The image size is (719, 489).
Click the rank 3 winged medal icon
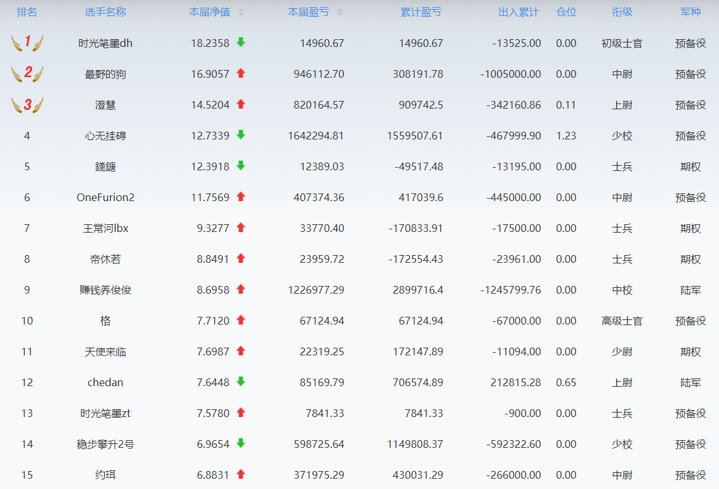click(27, 105)
